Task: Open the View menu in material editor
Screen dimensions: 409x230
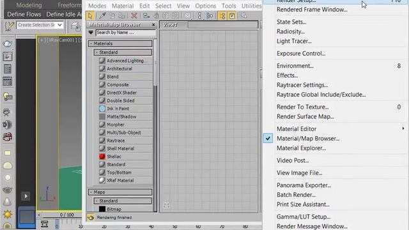Action: coord(183,6)
